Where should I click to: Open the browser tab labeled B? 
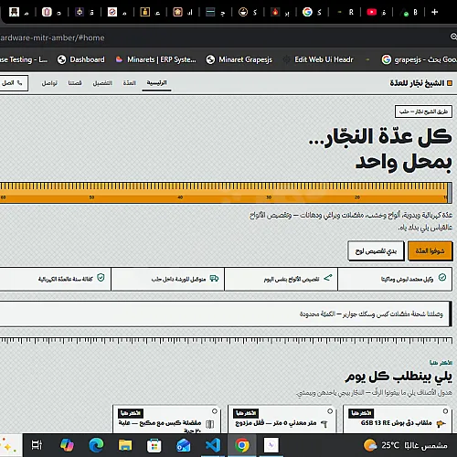pyautogui.click(x=409, y=12)
